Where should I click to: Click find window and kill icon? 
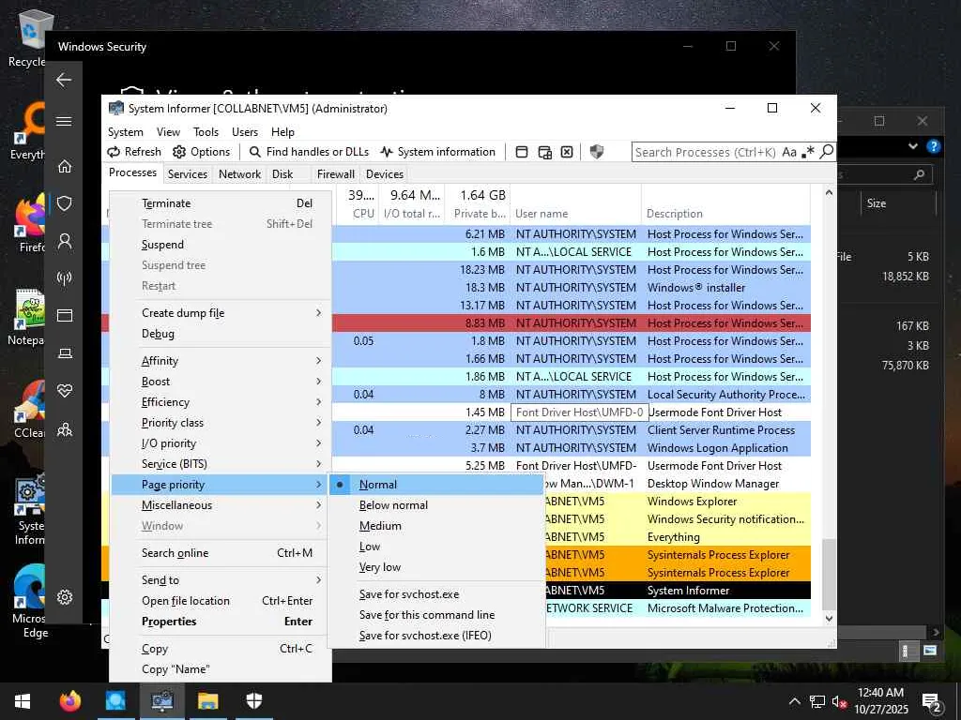567,152
